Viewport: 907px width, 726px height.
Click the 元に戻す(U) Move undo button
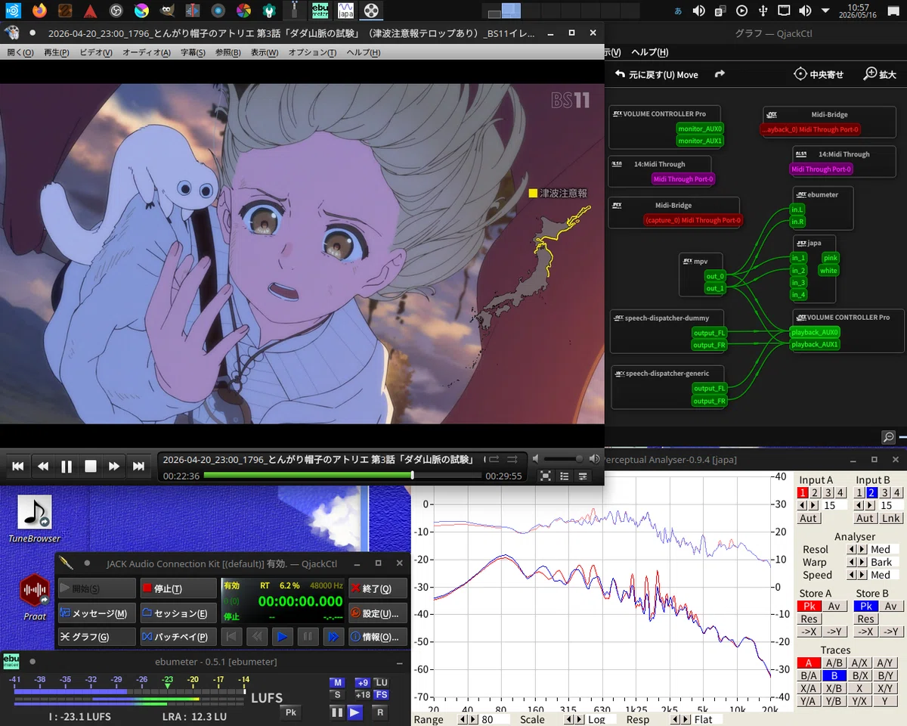[x=657, y=74]
